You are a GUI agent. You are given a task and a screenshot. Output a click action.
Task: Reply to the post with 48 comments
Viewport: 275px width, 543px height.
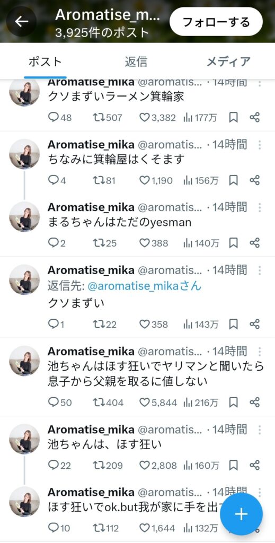coord(60,118)
